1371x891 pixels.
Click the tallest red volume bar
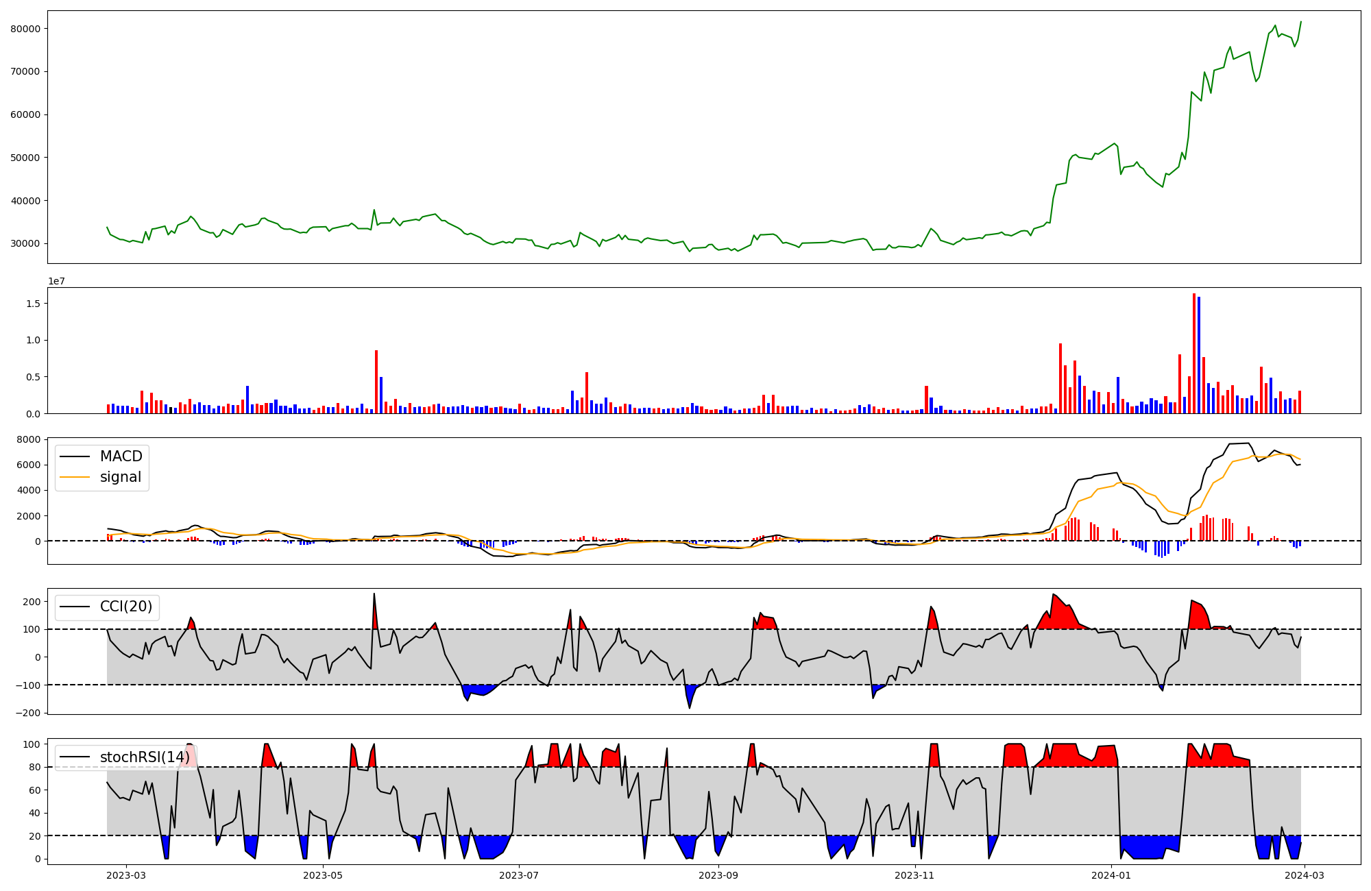(x=1193, y=353)
